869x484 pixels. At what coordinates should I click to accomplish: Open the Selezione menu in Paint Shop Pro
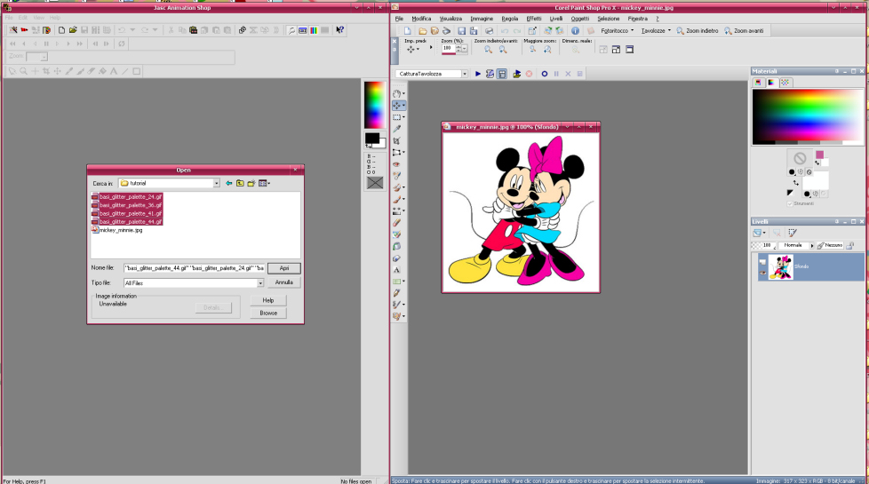click(608, 19)
